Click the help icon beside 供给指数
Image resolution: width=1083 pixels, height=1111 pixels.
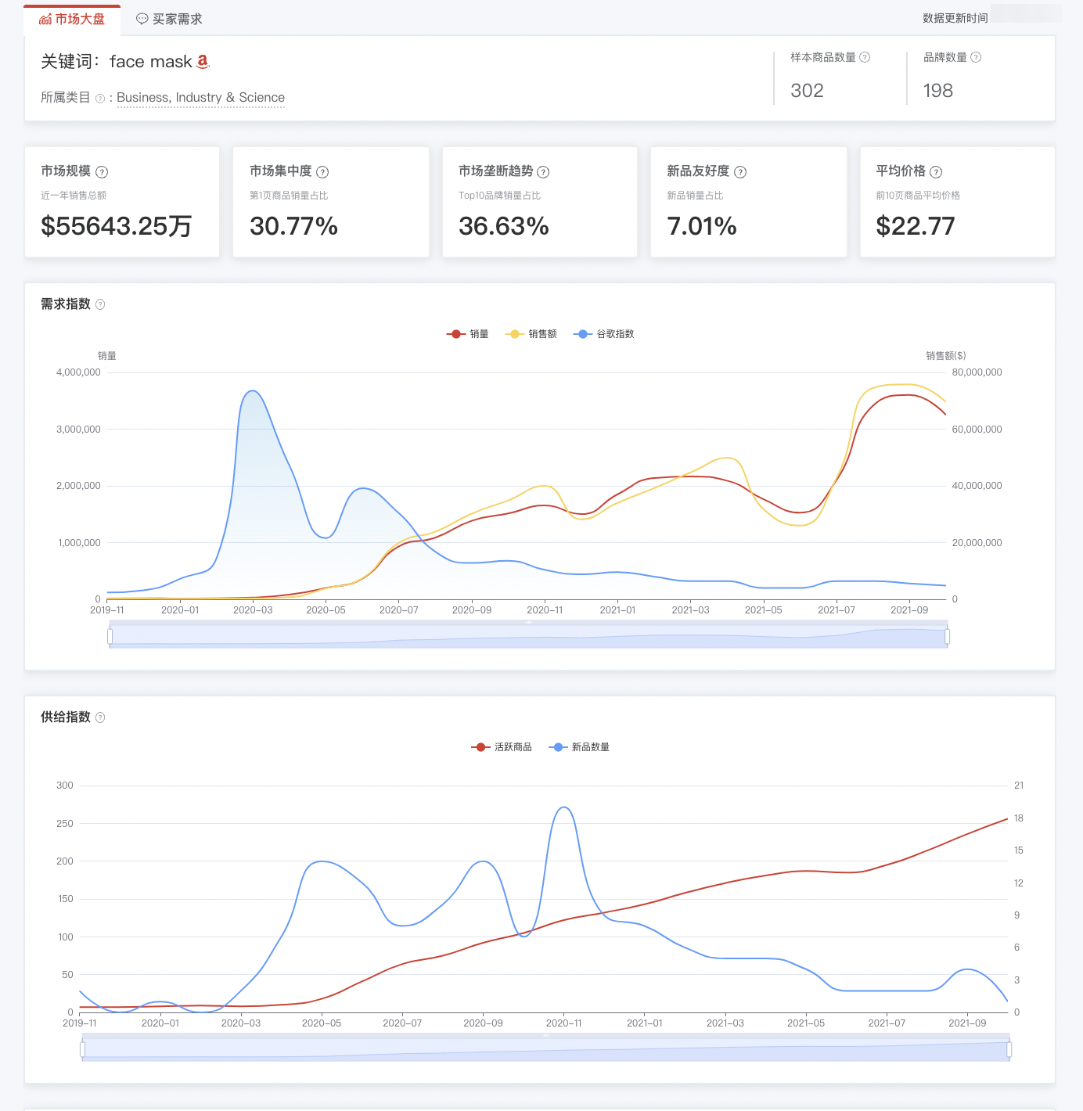coord(100,717)
